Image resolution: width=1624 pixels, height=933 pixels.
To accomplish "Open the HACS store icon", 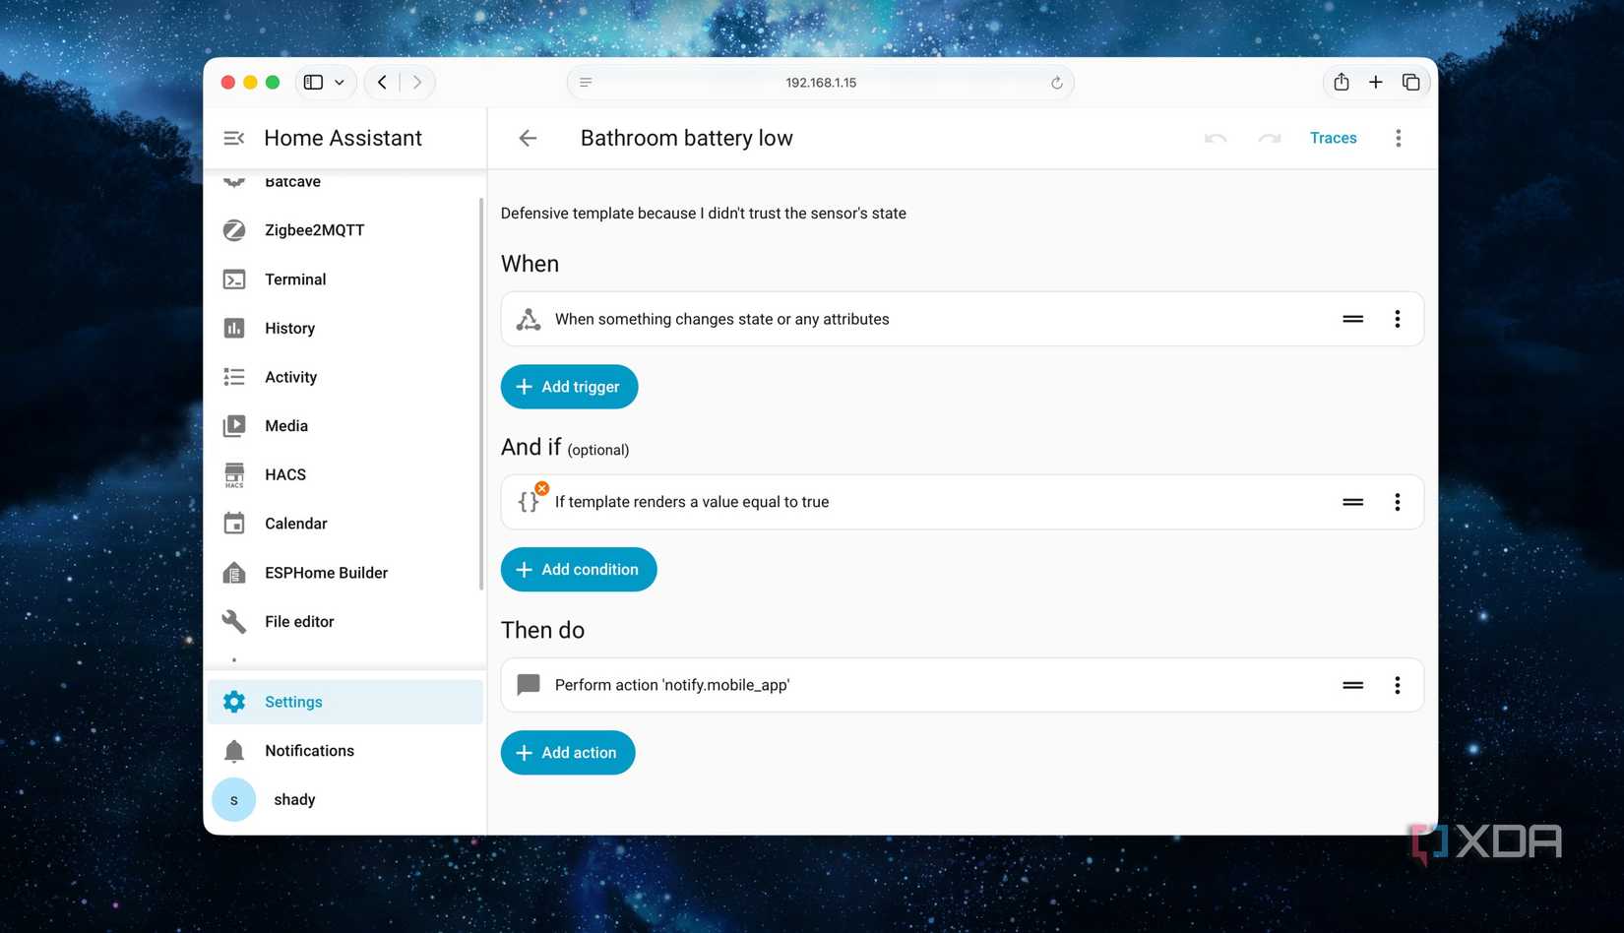I will click(x=234, y=475).
